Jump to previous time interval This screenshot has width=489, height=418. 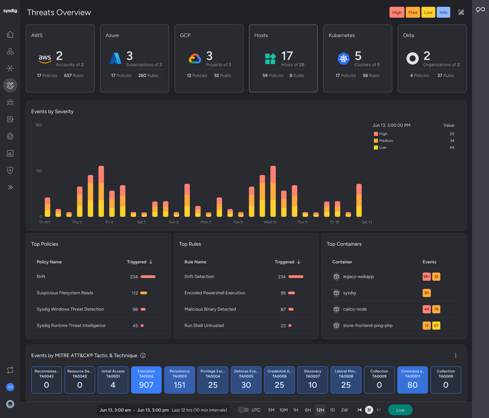coord(359,410)
